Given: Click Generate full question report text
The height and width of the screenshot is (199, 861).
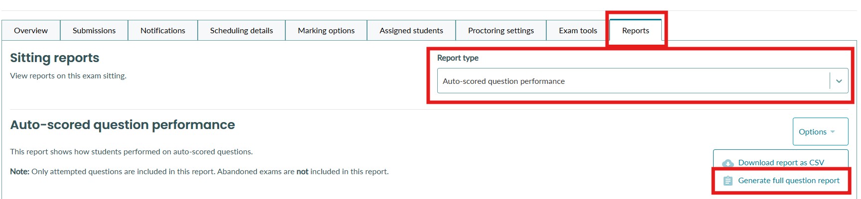Looking at the screenshot, I should [789, 181].
